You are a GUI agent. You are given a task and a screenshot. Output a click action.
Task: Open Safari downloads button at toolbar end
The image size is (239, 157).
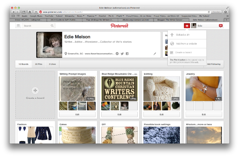pos(226,12)
